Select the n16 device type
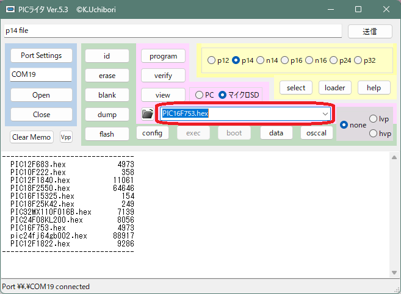 tap(309, 60)
